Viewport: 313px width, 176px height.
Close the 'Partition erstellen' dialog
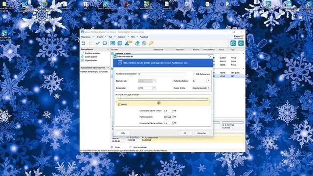click(210, 57)
